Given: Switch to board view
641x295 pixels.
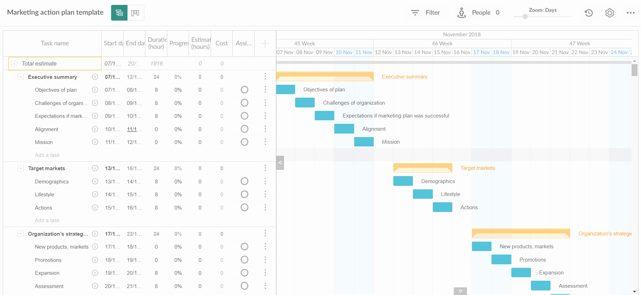Looking at the screenshot, I should coord(136,13).
